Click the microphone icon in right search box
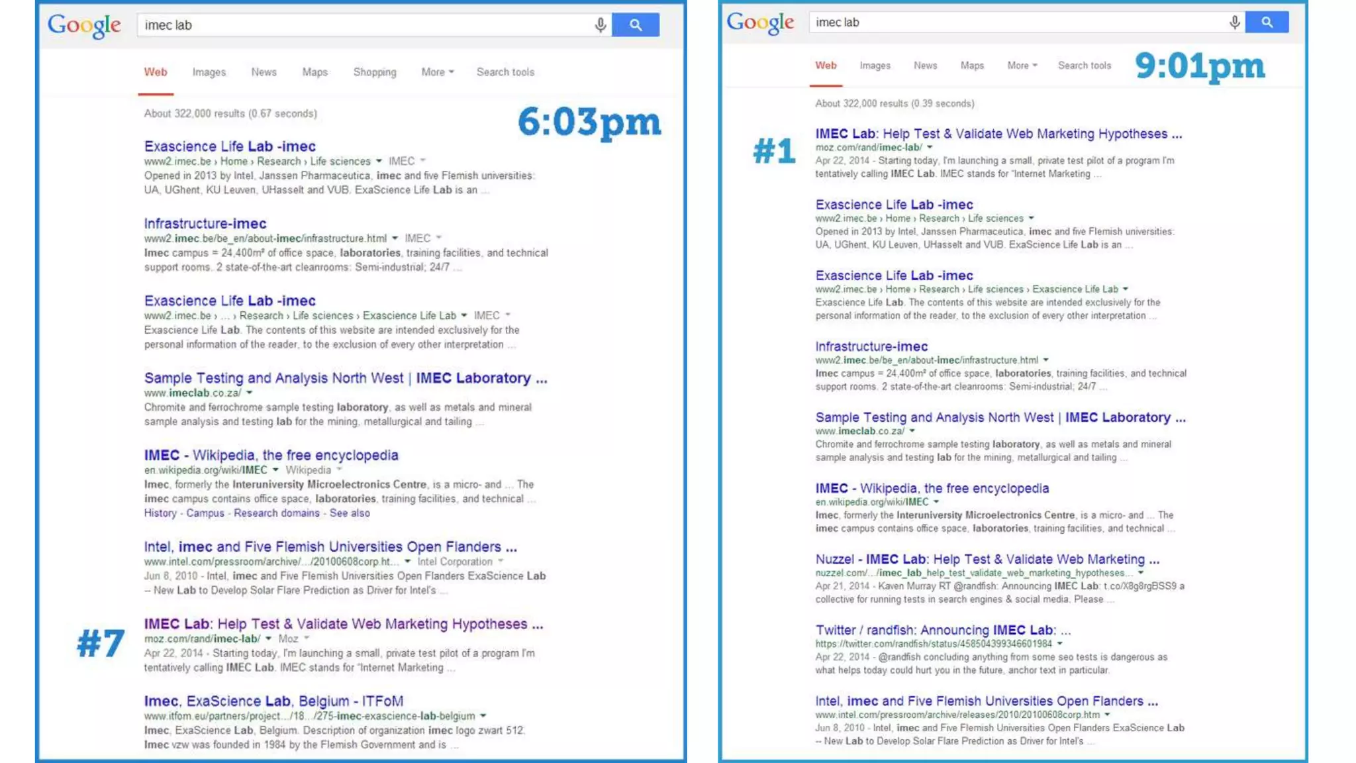1356x763 pixels. click(x=1234, y=23)
